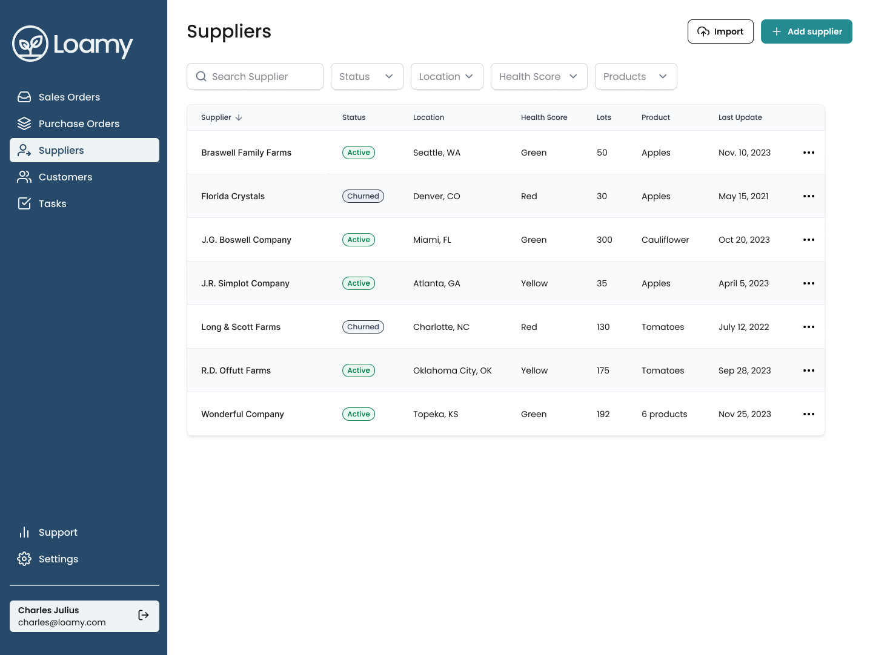This screenshot has height=655, width=873.
Task: Click the Last Update column header
Action: [740, 117]
